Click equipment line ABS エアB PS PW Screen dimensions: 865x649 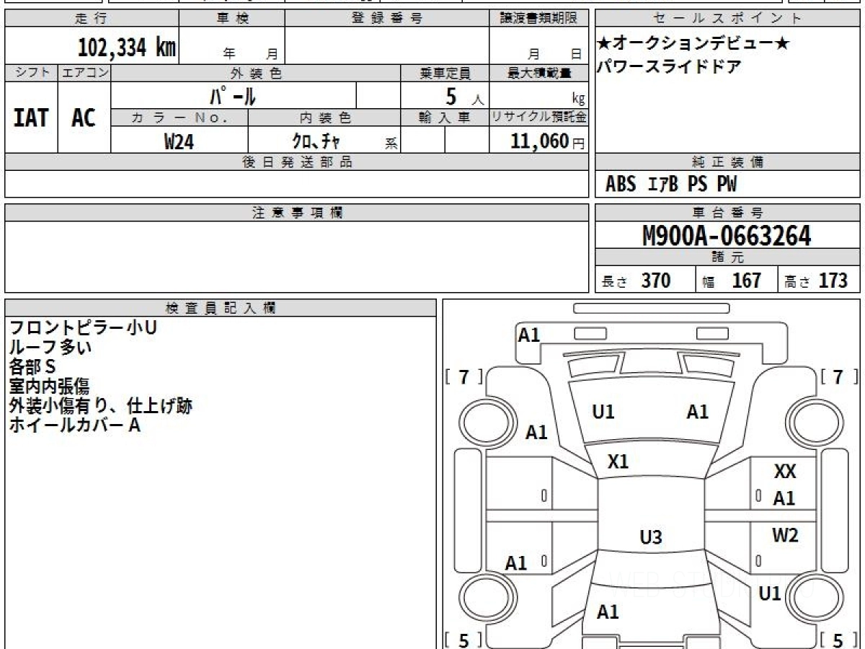[x=671, y=185]
